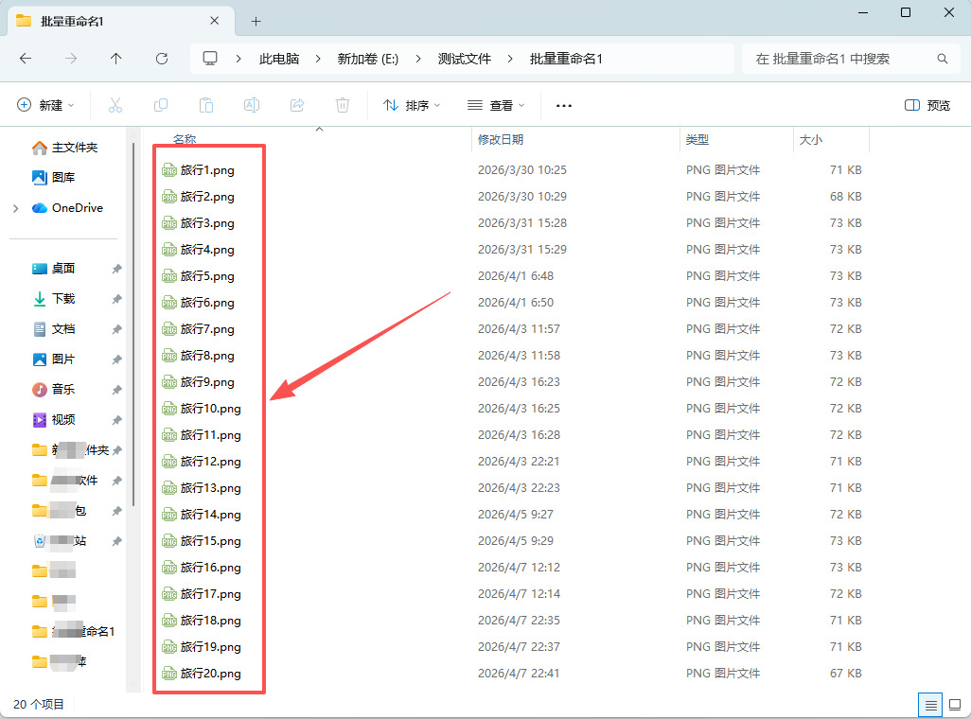Open 图库 in navigation pane
971x719 pixels.
pos(54,178)
